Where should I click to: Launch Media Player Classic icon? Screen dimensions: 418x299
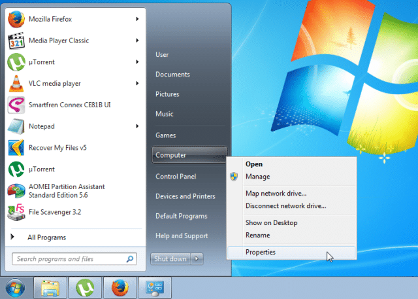pos(16,41)
